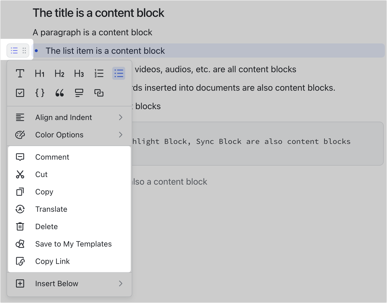Add a Comment on the list item
This screenshot has width=387, height=303.
[52, 157]
